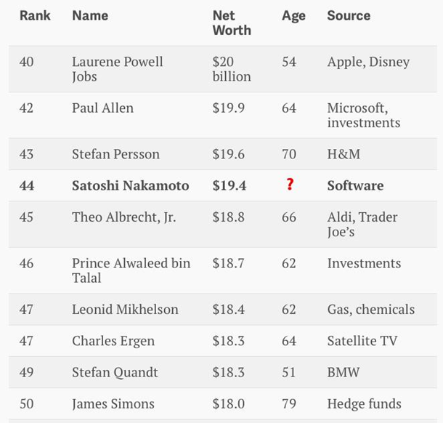Open the Satoshi Nakamoto row

pyautogui.click(x=130, y=185)
